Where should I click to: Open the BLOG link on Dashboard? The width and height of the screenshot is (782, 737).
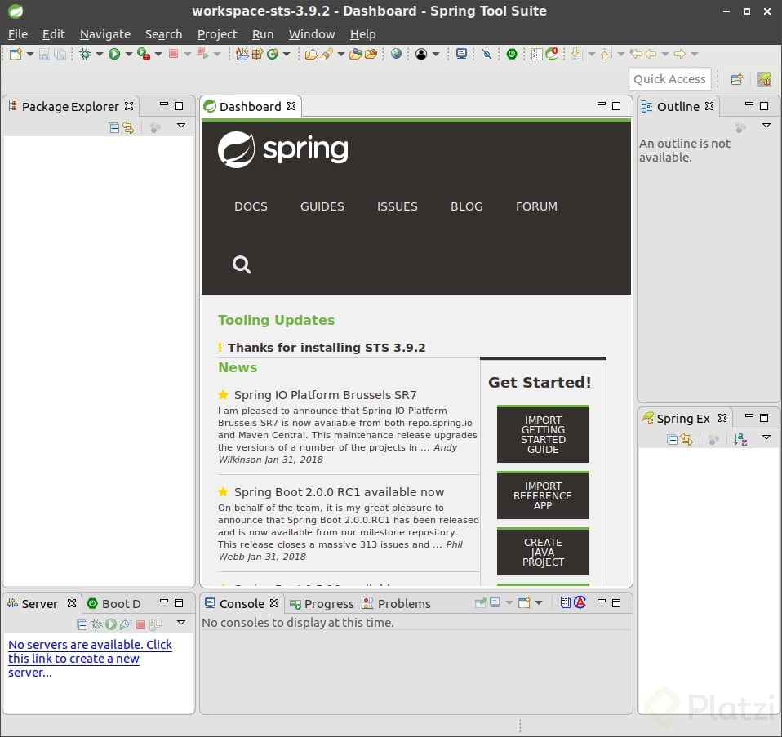[467, 206]
